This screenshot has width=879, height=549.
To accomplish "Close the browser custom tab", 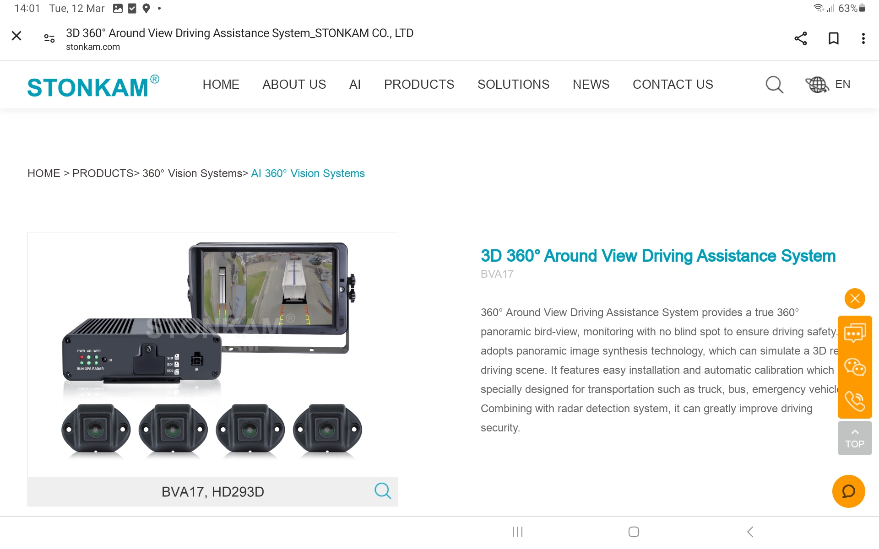I will (16, 36).
